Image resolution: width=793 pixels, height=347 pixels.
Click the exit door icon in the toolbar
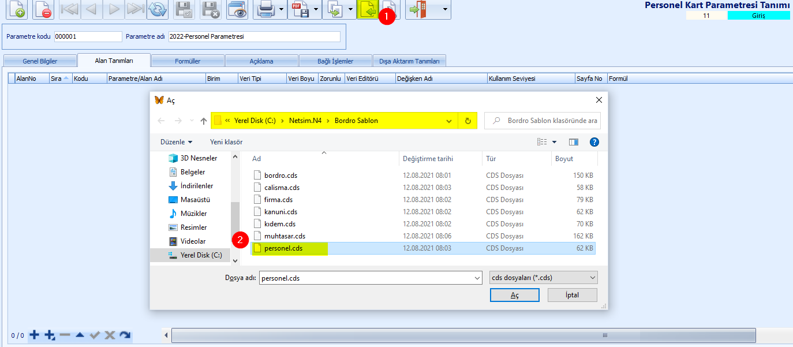click(418, 9)
